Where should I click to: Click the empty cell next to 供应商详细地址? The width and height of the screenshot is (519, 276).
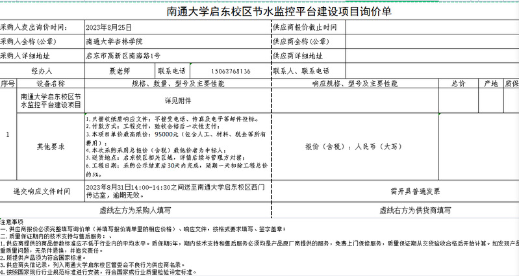[x=432, y=56]
